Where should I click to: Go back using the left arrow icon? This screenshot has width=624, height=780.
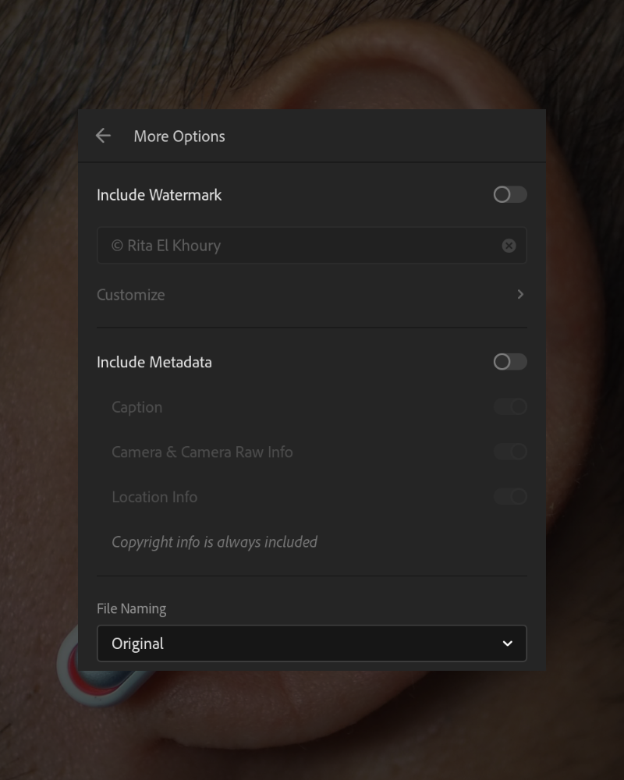103,136
